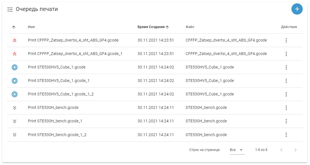Sort by the priority arrow column header
The image size is (310, 165).
(14, 27)
